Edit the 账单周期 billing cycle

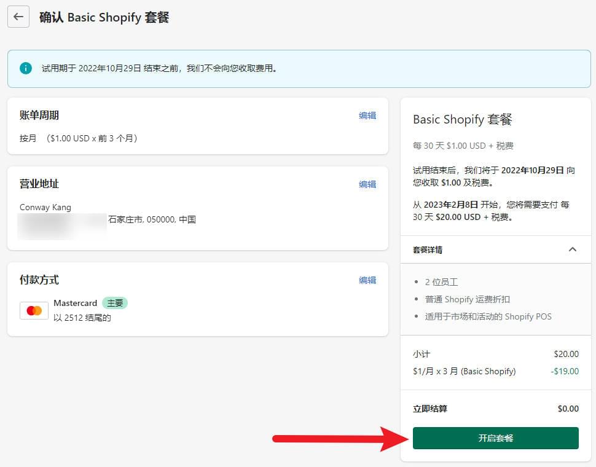point(367,116)
